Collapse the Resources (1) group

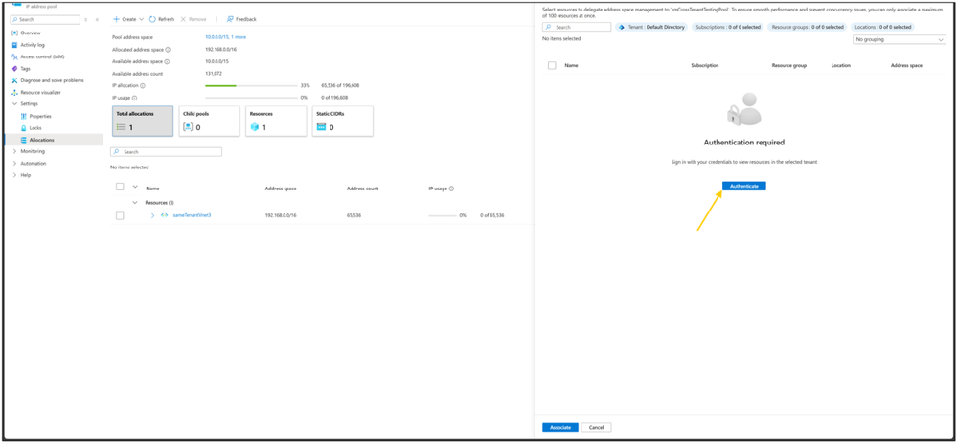(135, 202)
